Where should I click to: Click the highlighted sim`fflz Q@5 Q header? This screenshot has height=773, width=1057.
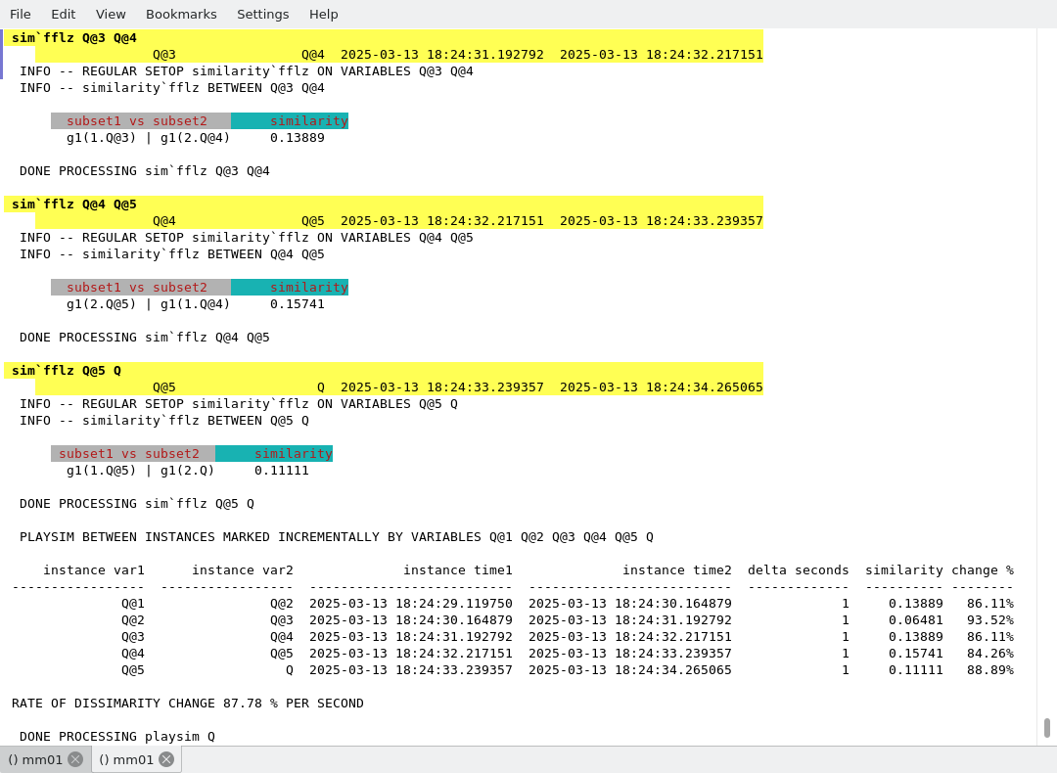pos(67,371)
